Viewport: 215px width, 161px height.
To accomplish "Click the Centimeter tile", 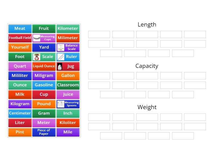I will pos(20,113).
